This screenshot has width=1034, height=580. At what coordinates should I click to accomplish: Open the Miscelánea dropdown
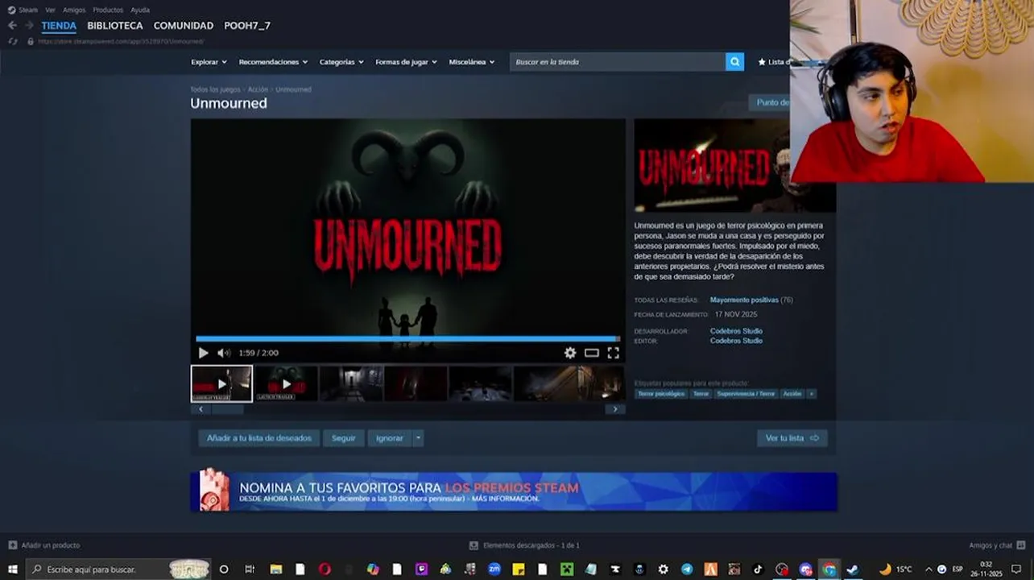coord(472,62)
